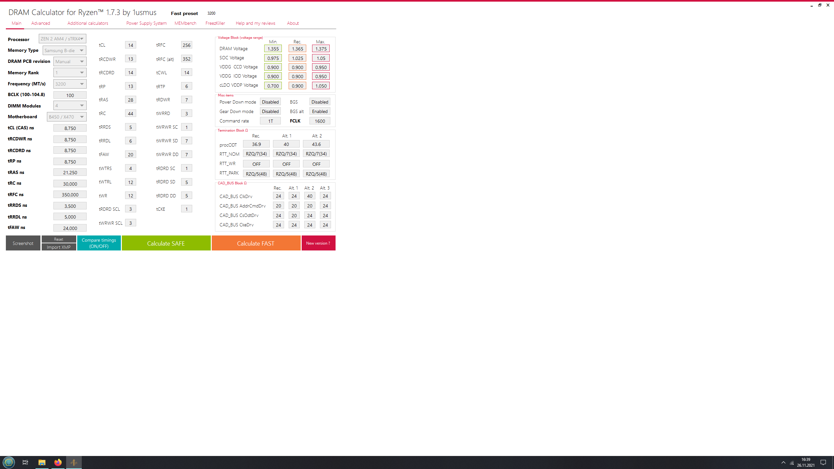Open File Explorer taskbar icon
The height and width of the screenshot is (469, 834).
pos(42,462)
